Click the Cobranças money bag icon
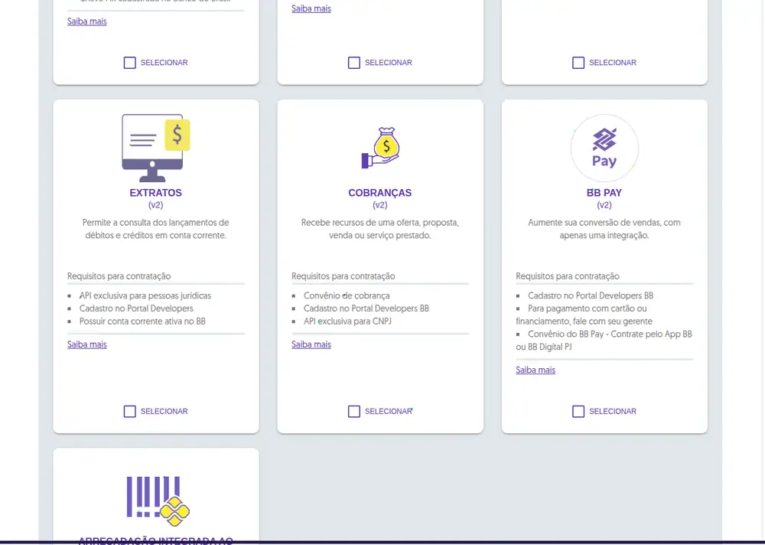This screenshot has height=545, width=765. [380, 148]
